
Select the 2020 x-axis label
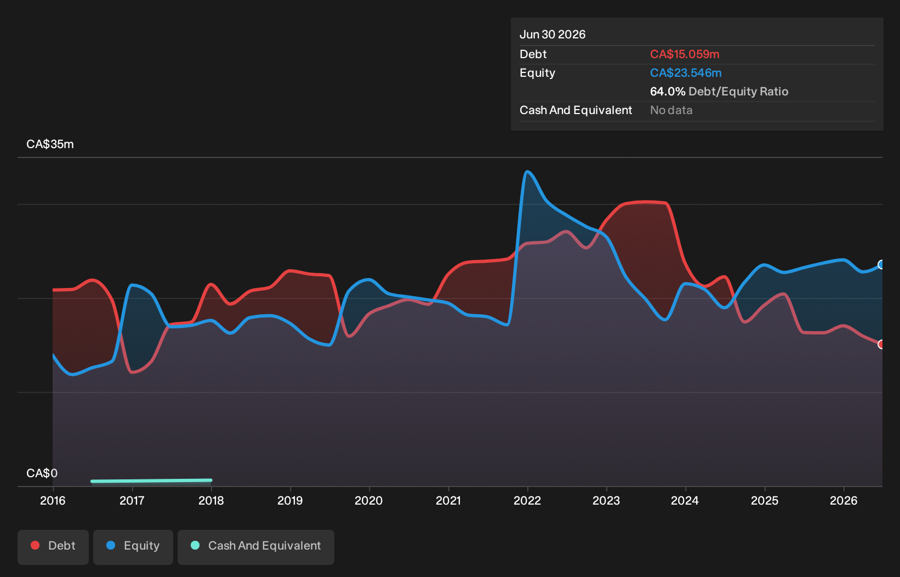(369, 500)
